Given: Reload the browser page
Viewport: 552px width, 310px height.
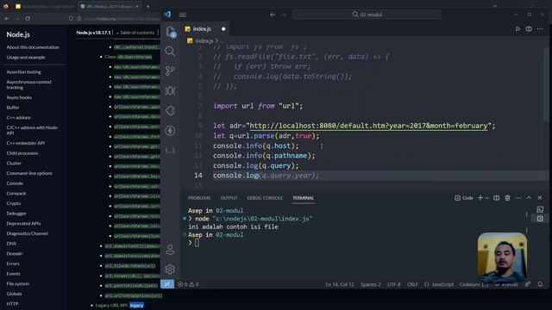Looking at the screenshot, I should pos(28,18).
